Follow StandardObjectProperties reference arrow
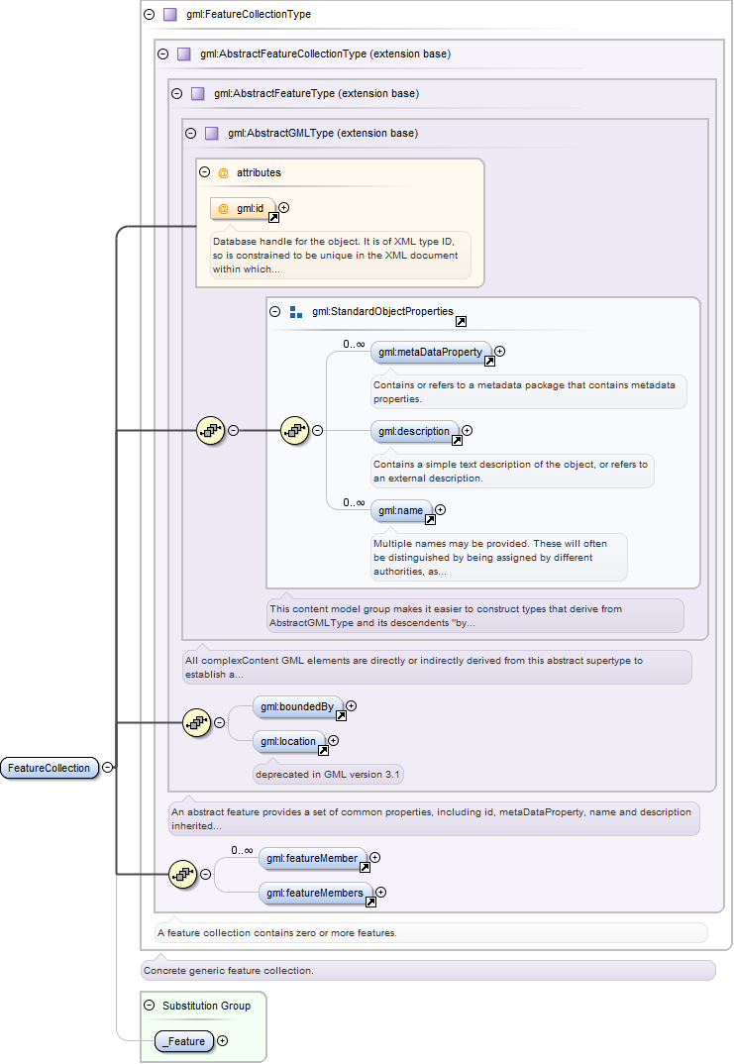 (x=461, y=322)
